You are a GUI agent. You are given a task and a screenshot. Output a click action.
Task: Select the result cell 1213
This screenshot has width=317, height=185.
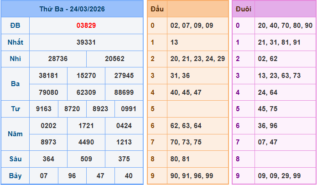[124, 142]
